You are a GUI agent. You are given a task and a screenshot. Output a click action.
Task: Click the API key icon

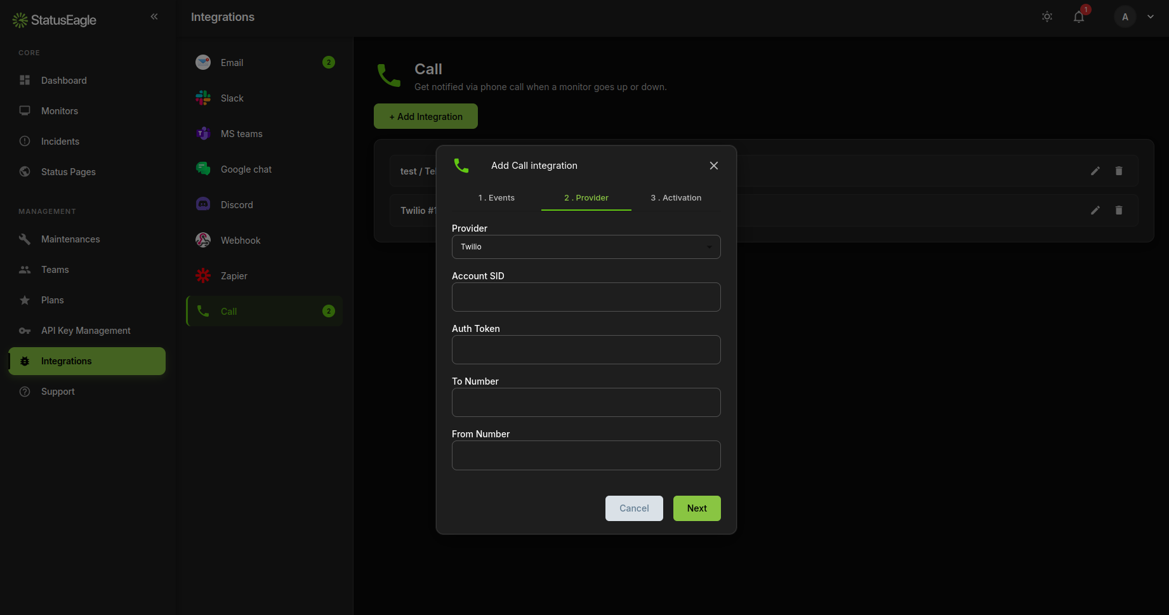click(25, 331)
